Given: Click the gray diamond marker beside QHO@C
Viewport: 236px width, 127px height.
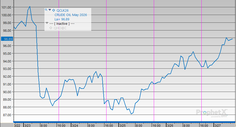Looking at the screenshot, I should (51, 28).
